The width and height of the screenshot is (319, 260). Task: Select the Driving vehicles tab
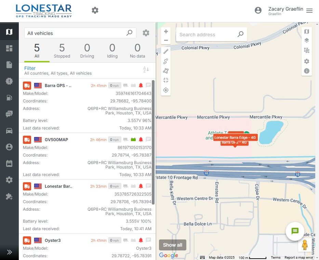[x=87, y=51]
